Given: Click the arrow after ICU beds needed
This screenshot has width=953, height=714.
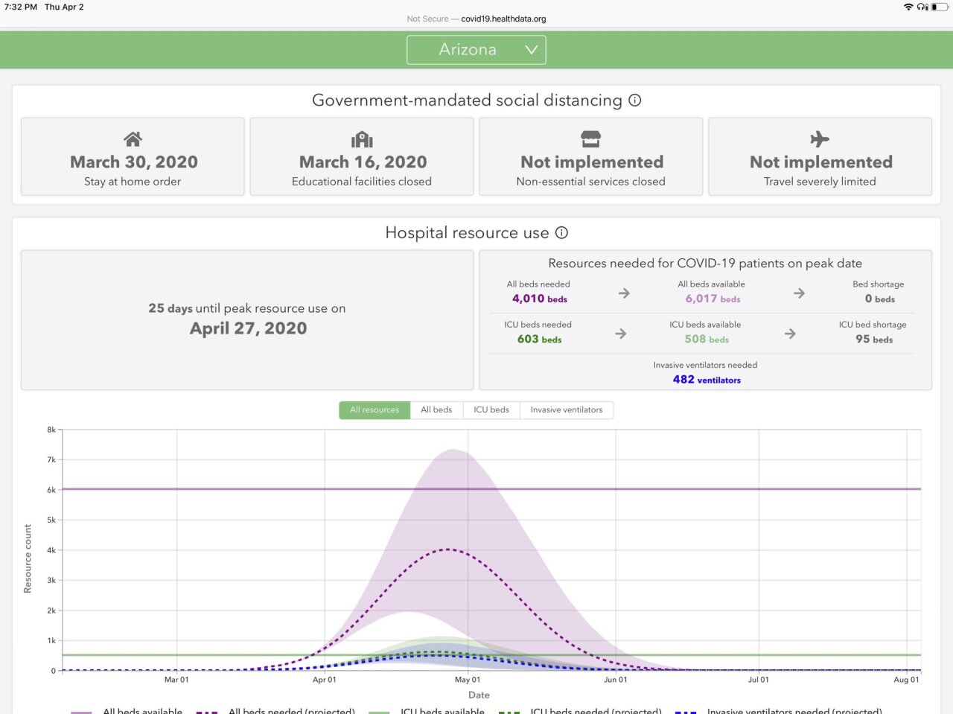Looking at the screenshot, I should pyautogui.click(x=621, y=334).
